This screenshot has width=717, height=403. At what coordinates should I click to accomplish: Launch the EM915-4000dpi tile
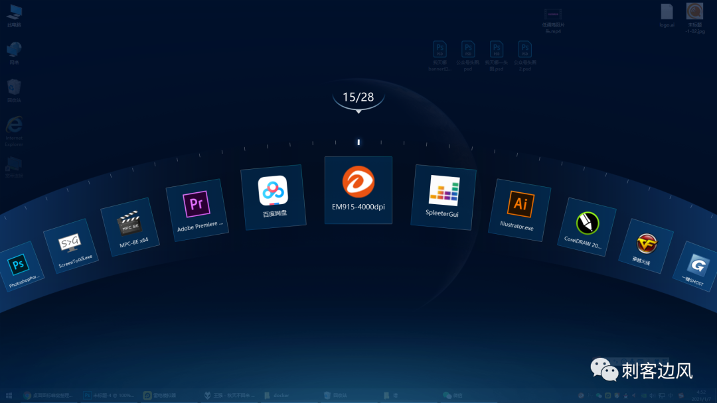click(358, 190)
